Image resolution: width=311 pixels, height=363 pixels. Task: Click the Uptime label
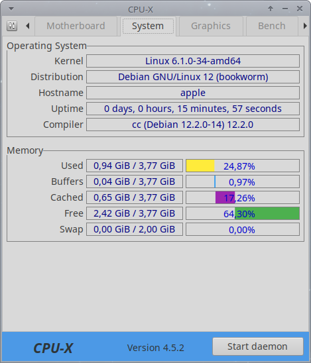(67, 109)
